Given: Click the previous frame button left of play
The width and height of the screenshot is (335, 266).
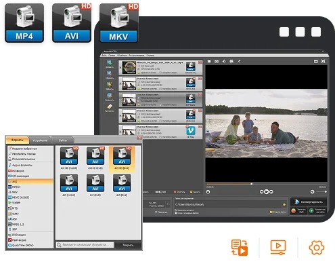Looking at the screenshot, I should click(x=261, y=192).
